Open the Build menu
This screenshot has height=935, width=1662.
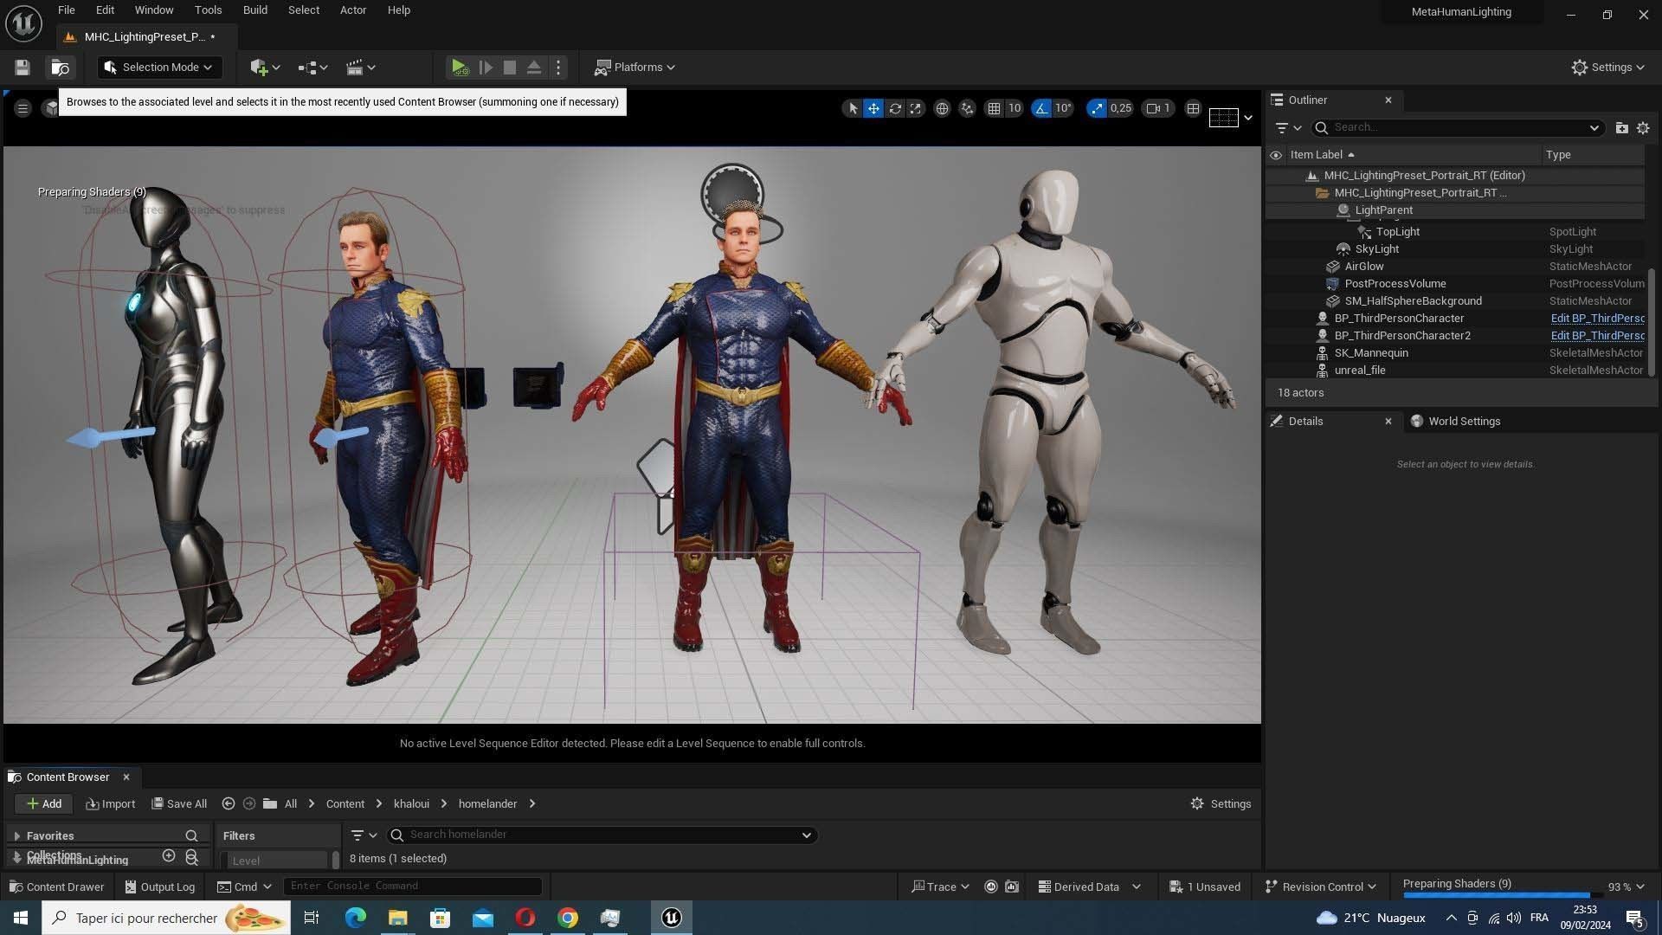254,10
